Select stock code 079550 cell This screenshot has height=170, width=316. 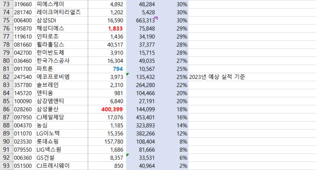tap(25, 150)
